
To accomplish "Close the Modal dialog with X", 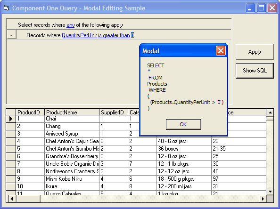I will tap(221, 51).
